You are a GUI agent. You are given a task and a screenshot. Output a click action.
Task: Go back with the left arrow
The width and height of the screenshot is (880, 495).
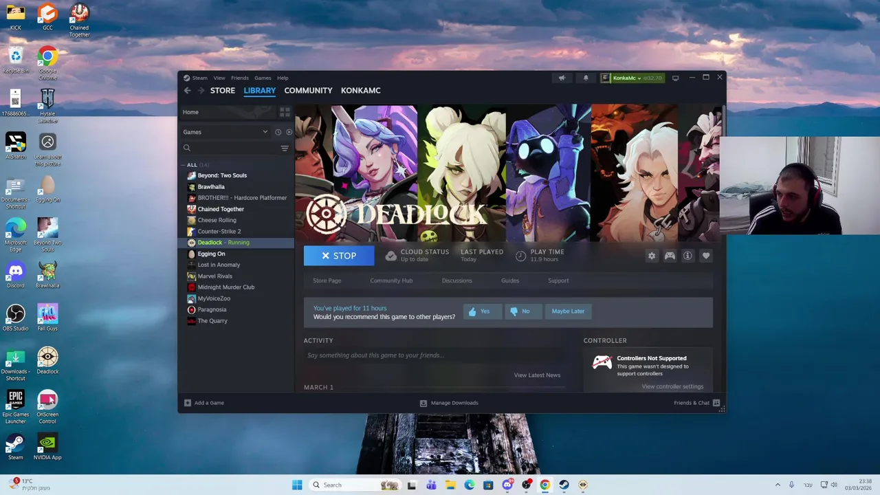pyautogui.click(x=187, y=90)
